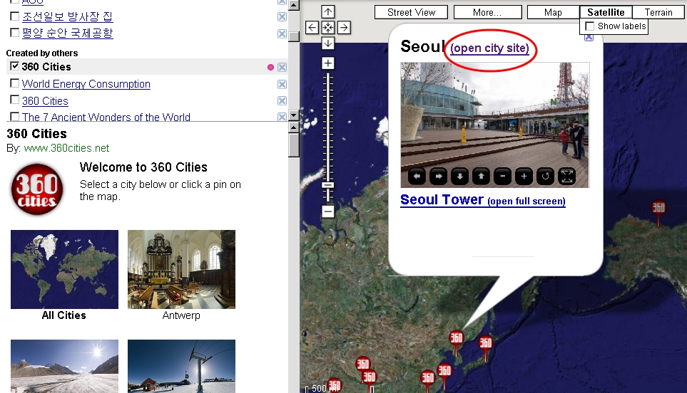Open panorama fullscreen with the expand icon

click(x=567, y=176)
